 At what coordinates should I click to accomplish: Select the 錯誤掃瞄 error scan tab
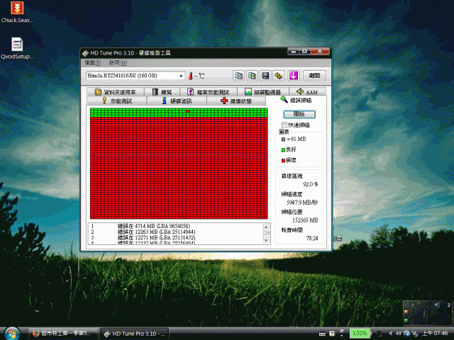pos(297,100)
